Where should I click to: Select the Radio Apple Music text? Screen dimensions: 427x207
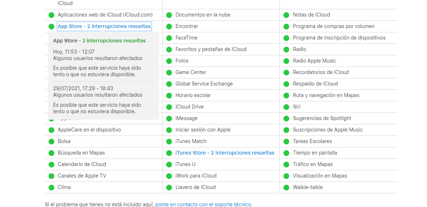[x=314, y=61]
